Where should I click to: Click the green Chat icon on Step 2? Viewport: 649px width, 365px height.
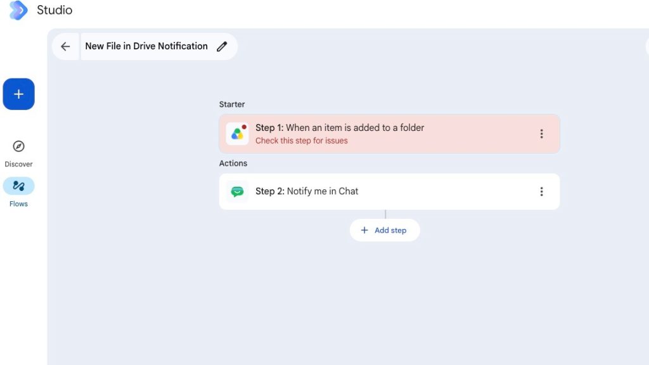tap(237, 192)
